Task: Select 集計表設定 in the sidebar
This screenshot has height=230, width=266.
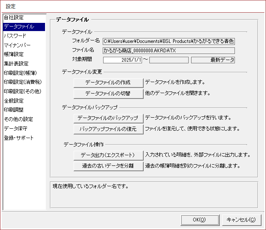Action: pyautogui.click(x=16, y=64)
